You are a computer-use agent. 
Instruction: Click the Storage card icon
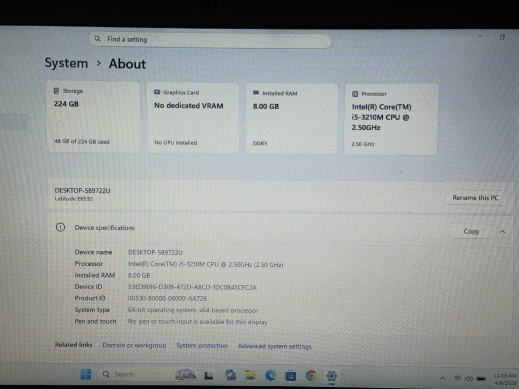coord(56,91)
